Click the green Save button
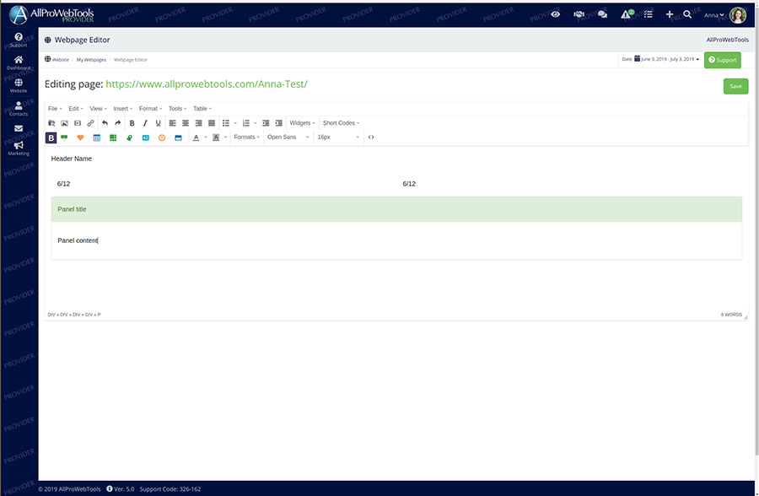 pos(735,86)
